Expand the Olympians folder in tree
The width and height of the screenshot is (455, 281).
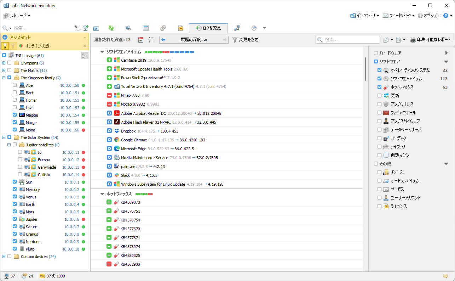coord(4,63)
